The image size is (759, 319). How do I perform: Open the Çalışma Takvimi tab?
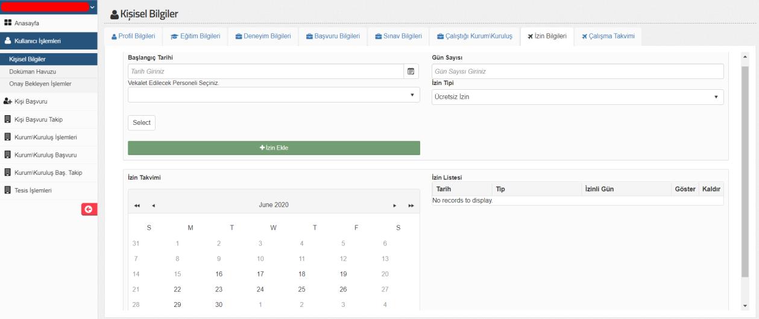coord(608,36)
